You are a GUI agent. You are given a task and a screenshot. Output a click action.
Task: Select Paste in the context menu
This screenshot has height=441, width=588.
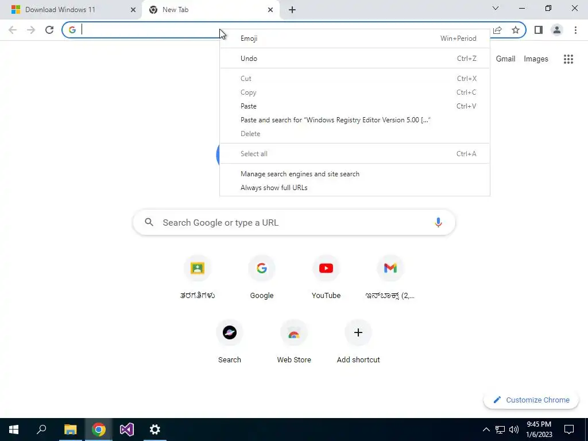tap(355, 106)
